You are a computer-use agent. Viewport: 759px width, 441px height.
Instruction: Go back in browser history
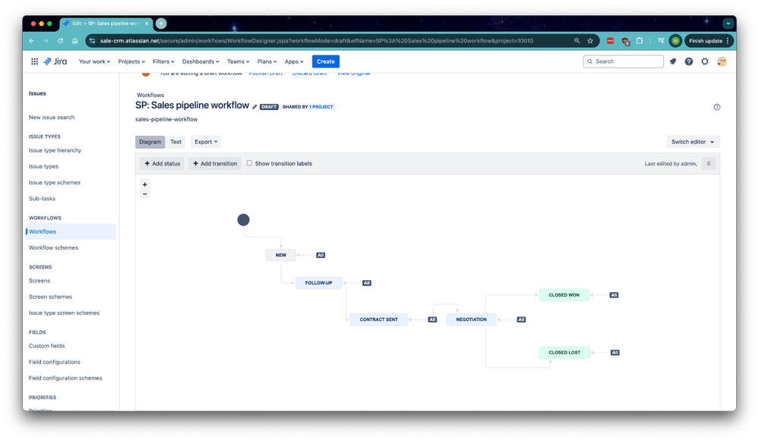pyautogui.click(x=31, y=41)
